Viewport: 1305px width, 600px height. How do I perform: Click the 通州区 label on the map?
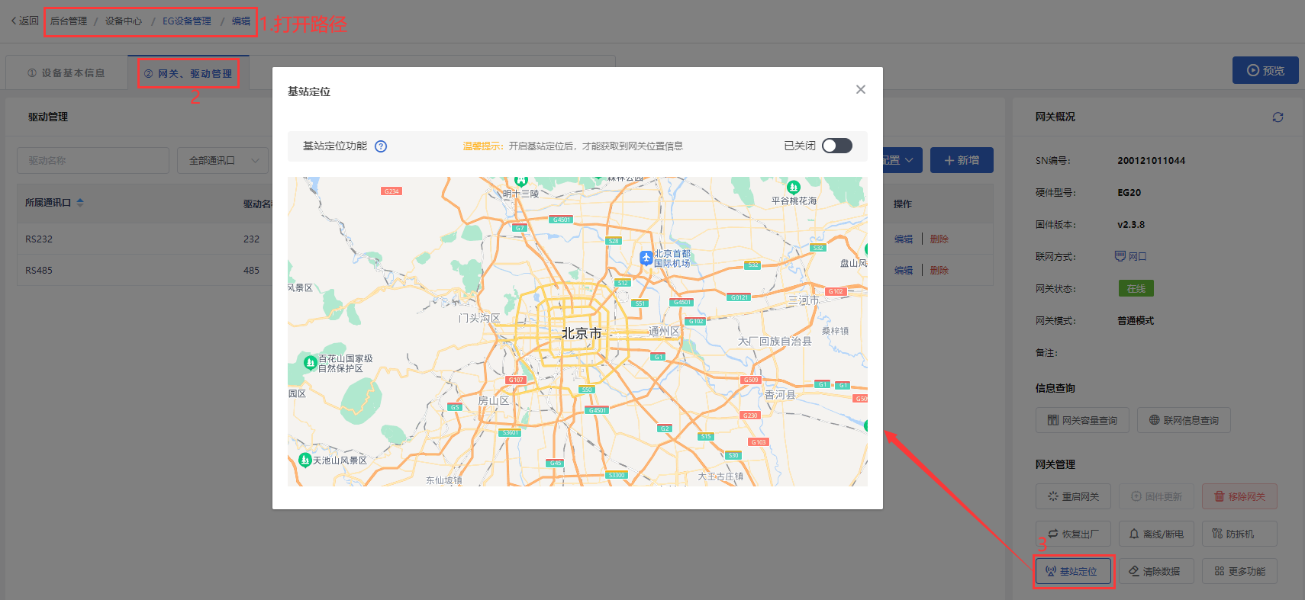(x=664, y=331)
